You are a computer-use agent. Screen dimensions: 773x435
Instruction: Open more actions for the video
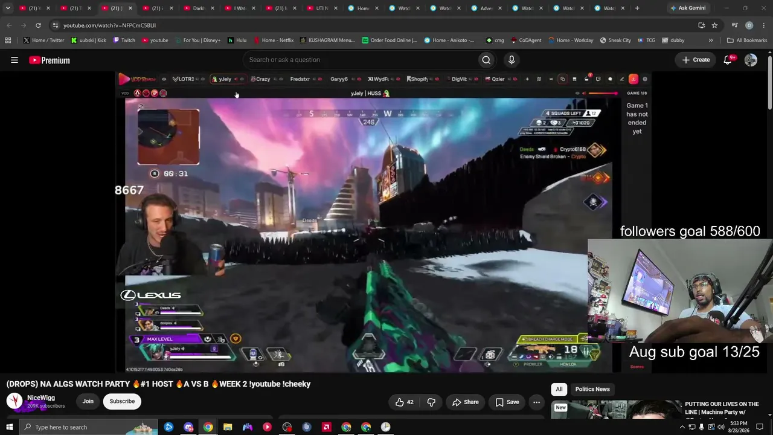tap(536, 402)
